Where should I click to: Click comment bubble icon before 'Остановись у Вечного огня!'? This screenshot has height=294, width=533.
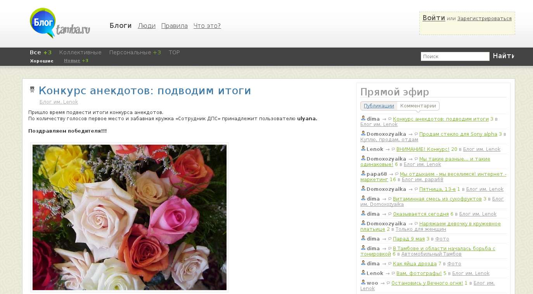[388, 283]
